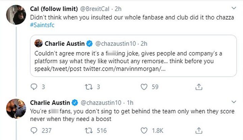Open the #Saintsfc hashtag
This screenshot has width=243, height=140.
pos(42,25)
